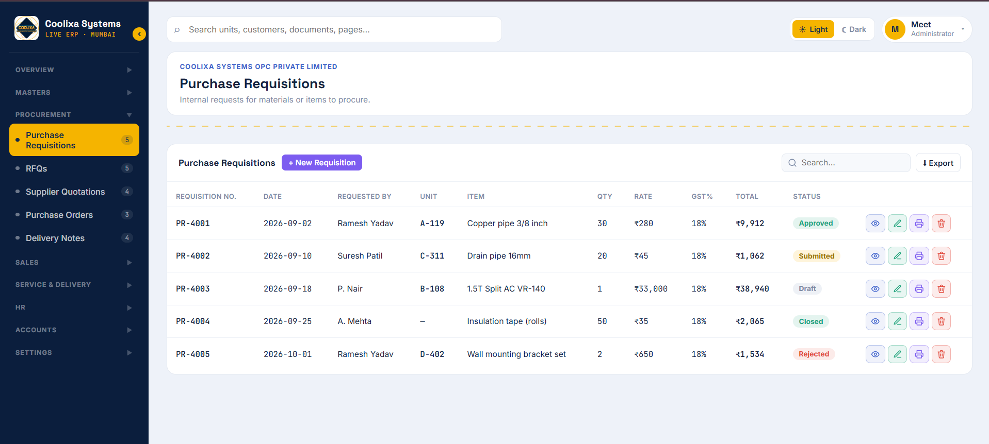Viewport: 989px width, 444px height.
Task: Click the M user avatar
Action: (x=895, y=29)
